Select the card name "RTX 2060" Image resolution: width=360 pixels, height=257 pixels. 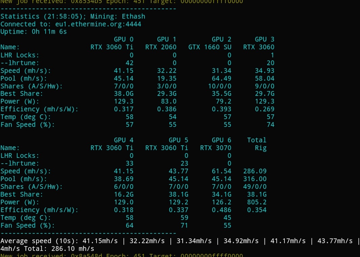[x=161, y=47]
